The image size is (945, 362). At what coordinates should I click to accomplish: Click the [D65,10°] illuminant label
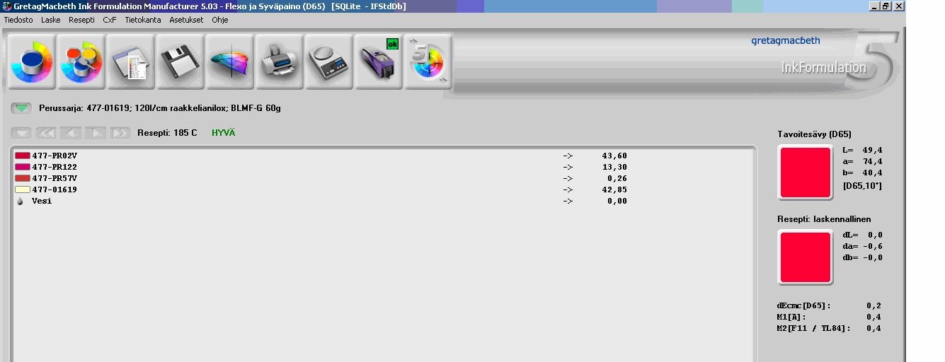(x=862, y=185)
